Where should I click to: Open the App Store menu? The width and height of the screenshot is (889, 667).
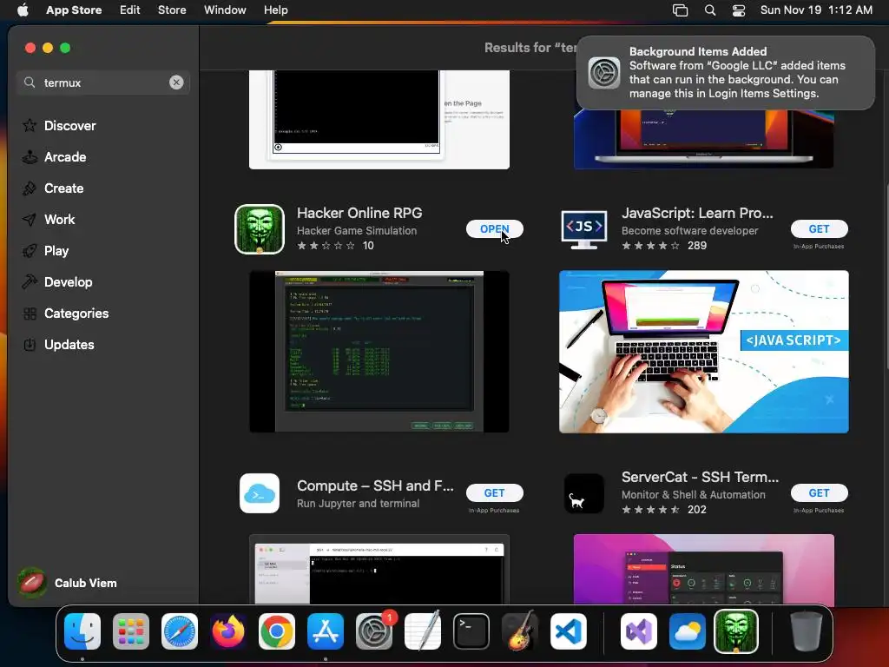point(74,10)
